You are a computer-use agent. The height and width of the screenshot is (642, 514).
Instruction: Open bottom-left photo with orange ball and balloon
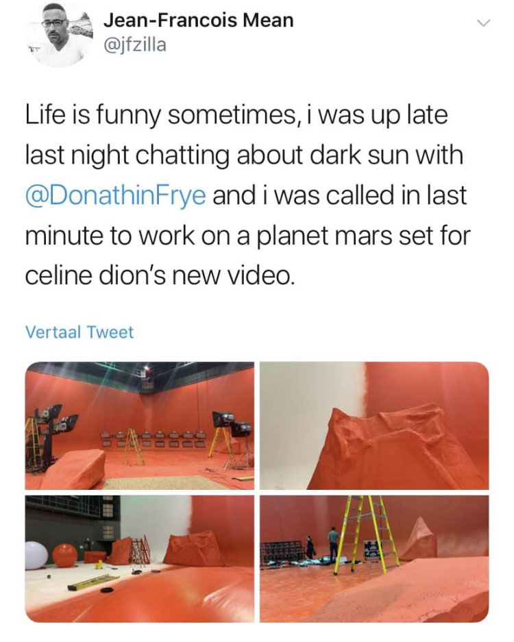pyautogui.click(x=140, y=558)
